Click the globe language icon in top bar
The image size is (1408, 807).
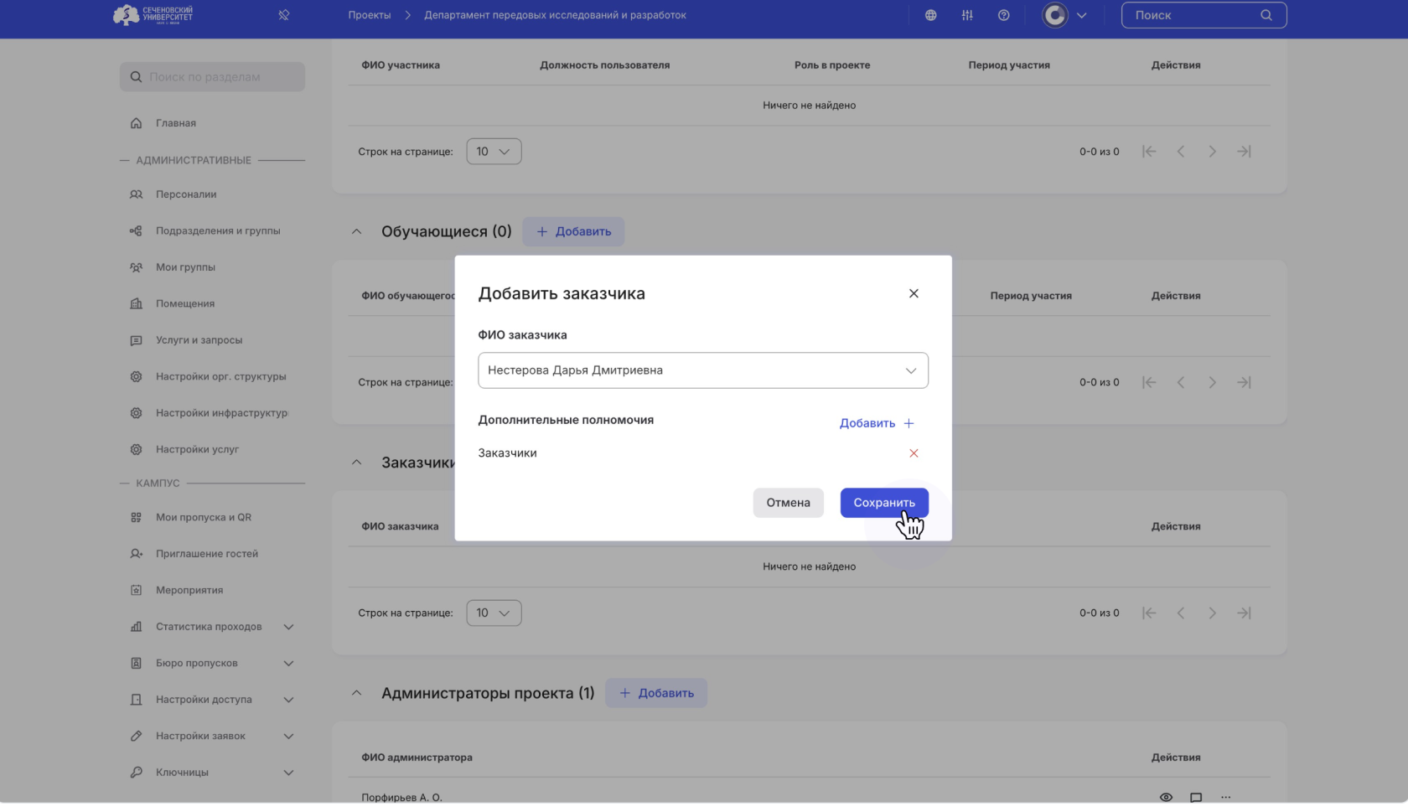pos(930,14)
